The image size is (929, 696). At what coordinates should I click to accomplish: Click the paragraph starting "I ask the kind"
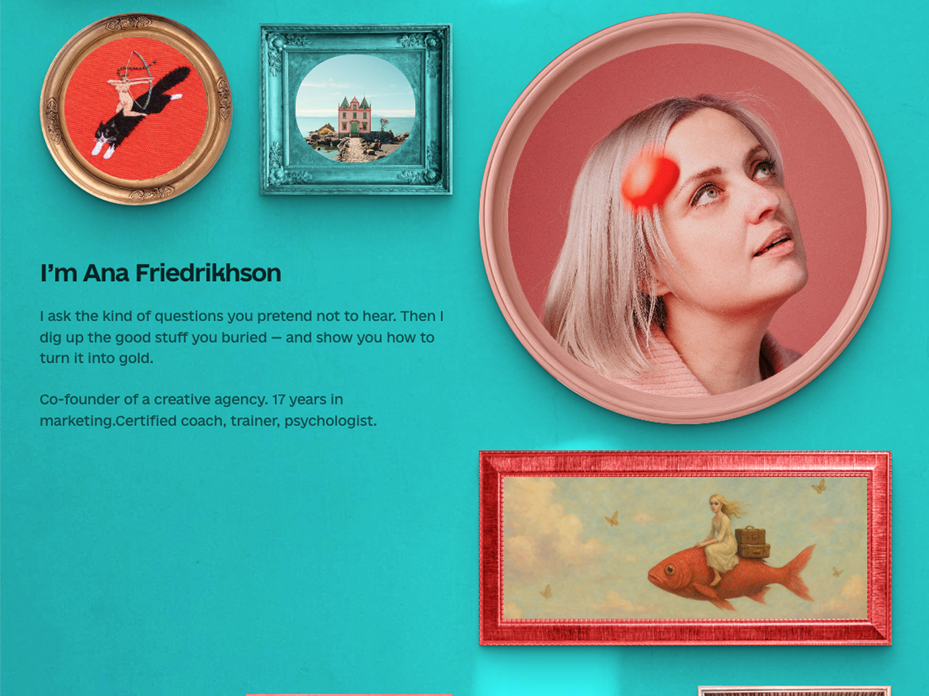(242, 337)
